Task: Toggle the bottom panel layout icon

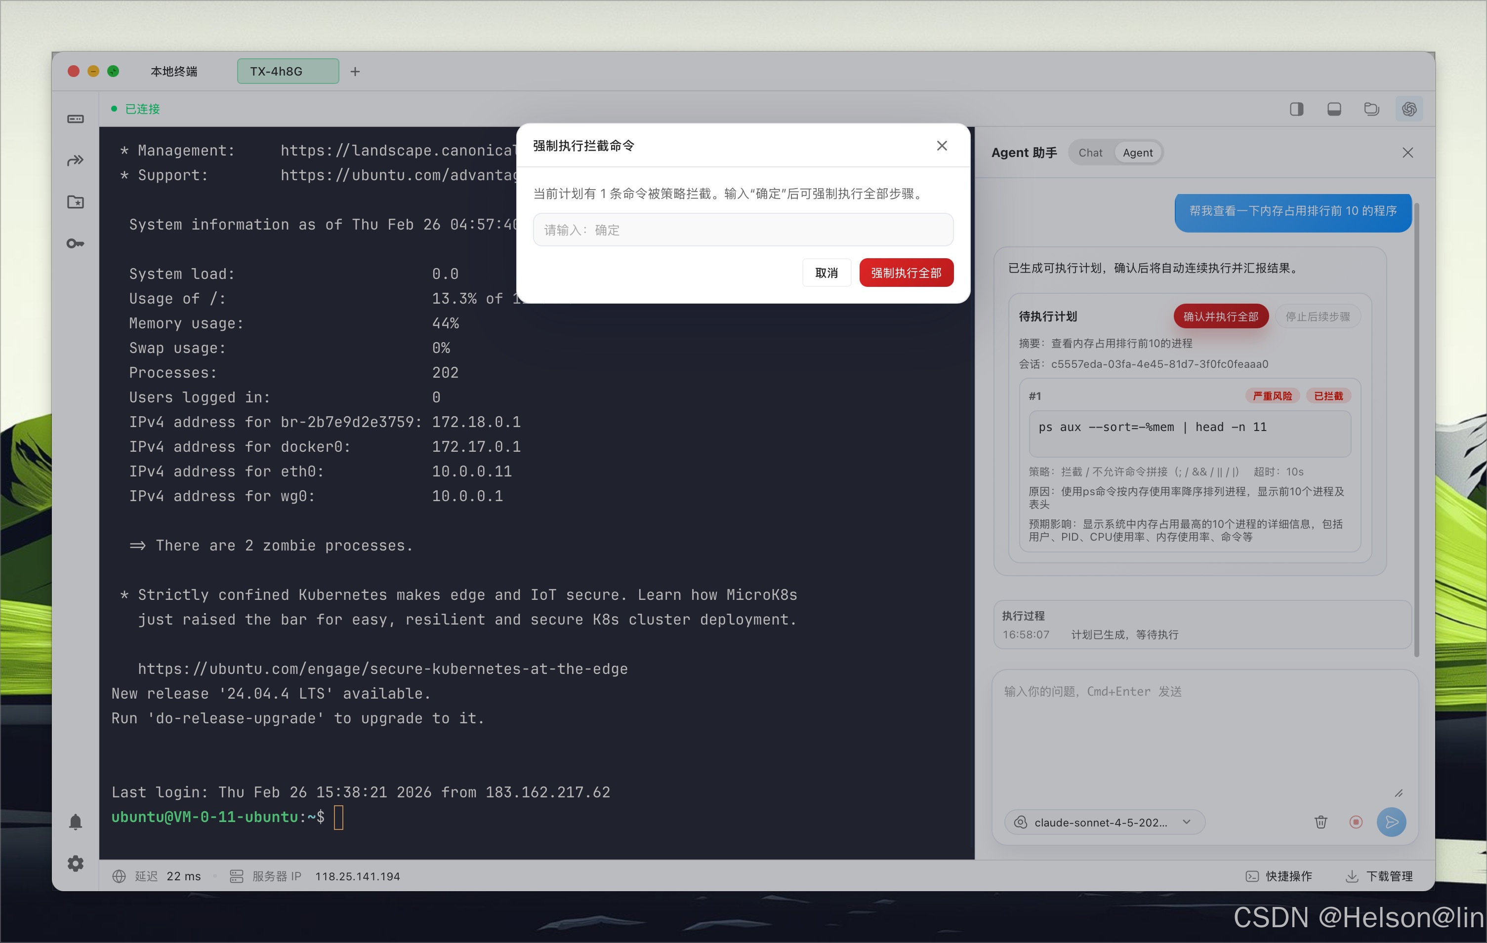Action: point(1334,109)
